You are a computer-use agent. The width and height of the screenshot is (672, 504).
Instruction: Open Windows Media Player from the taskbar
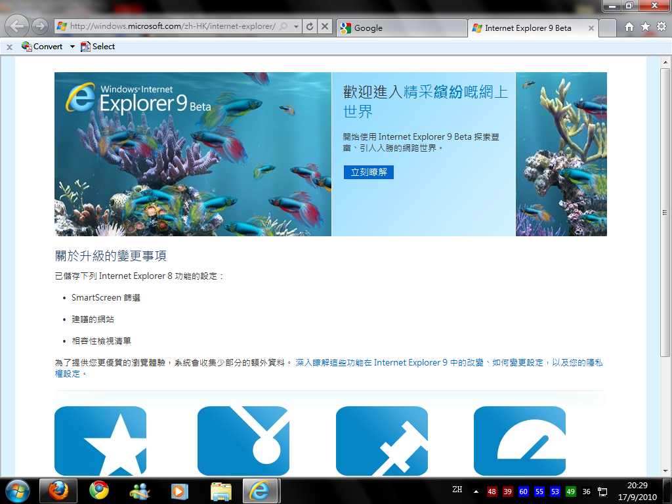[x=180, y=491]
